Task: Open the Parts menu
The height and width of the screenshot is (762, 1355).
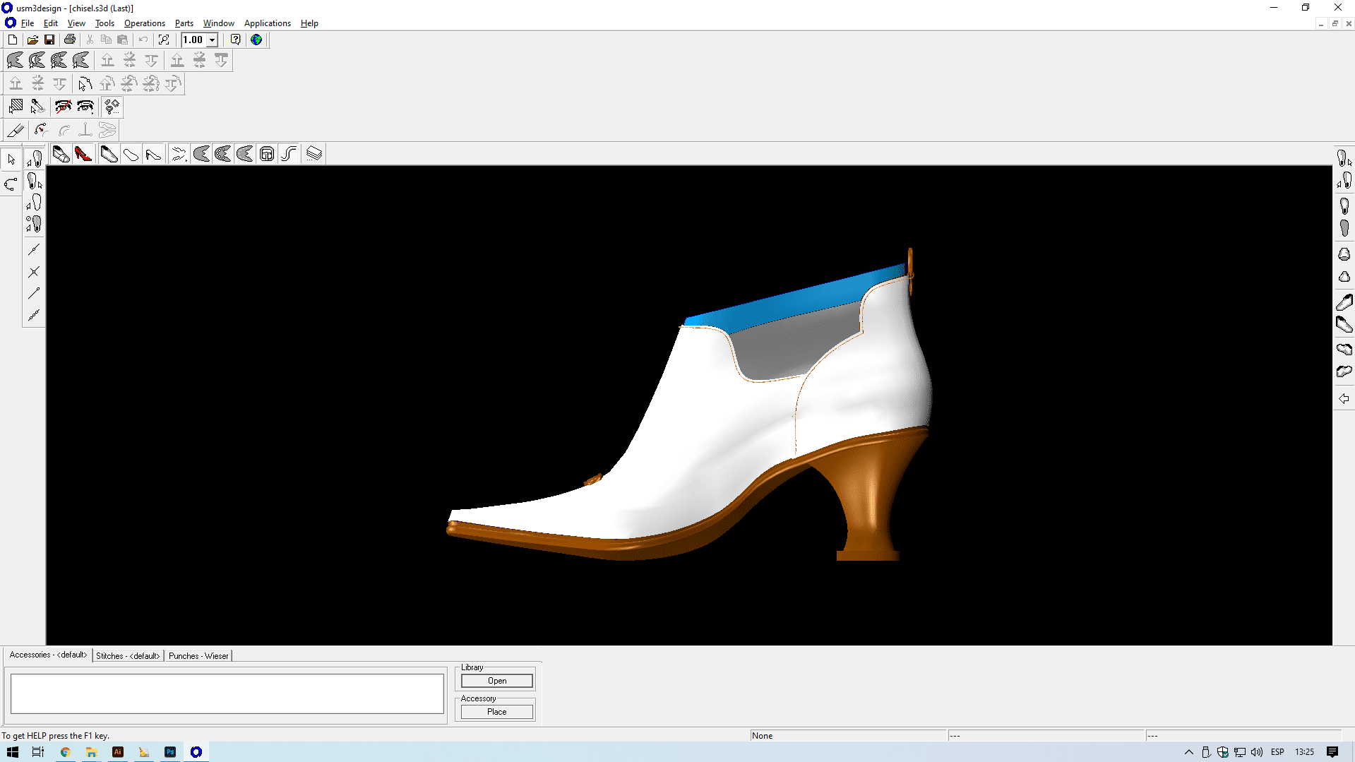Action: click(184, 23)
